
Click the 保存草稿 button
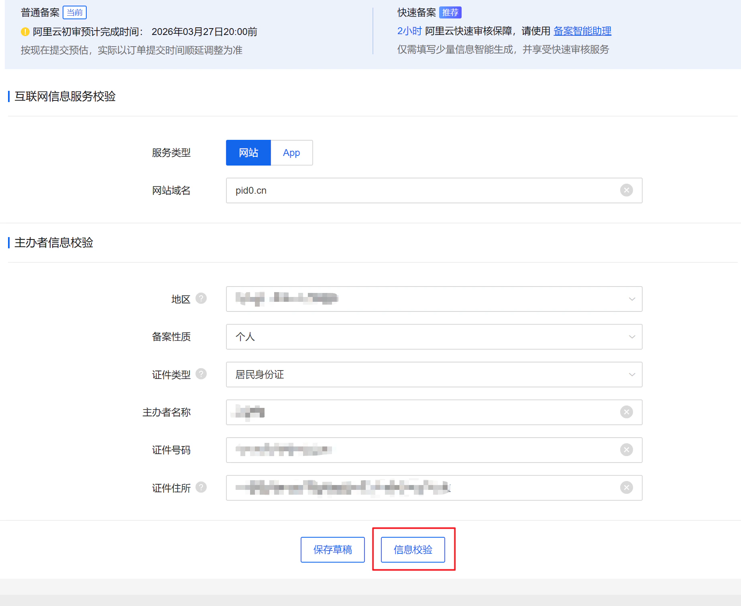(332, 549)
